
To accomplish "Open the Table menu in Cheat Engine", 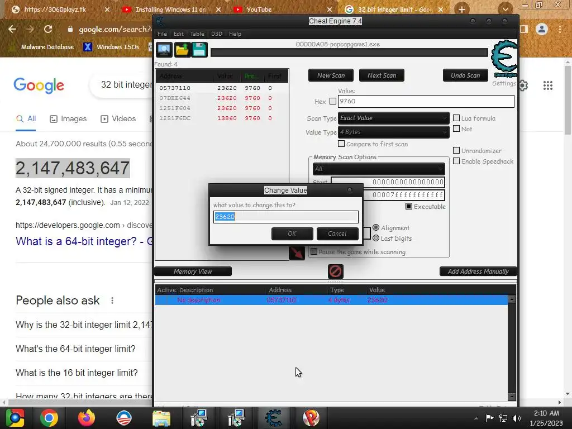I will (x=197, y=34).
